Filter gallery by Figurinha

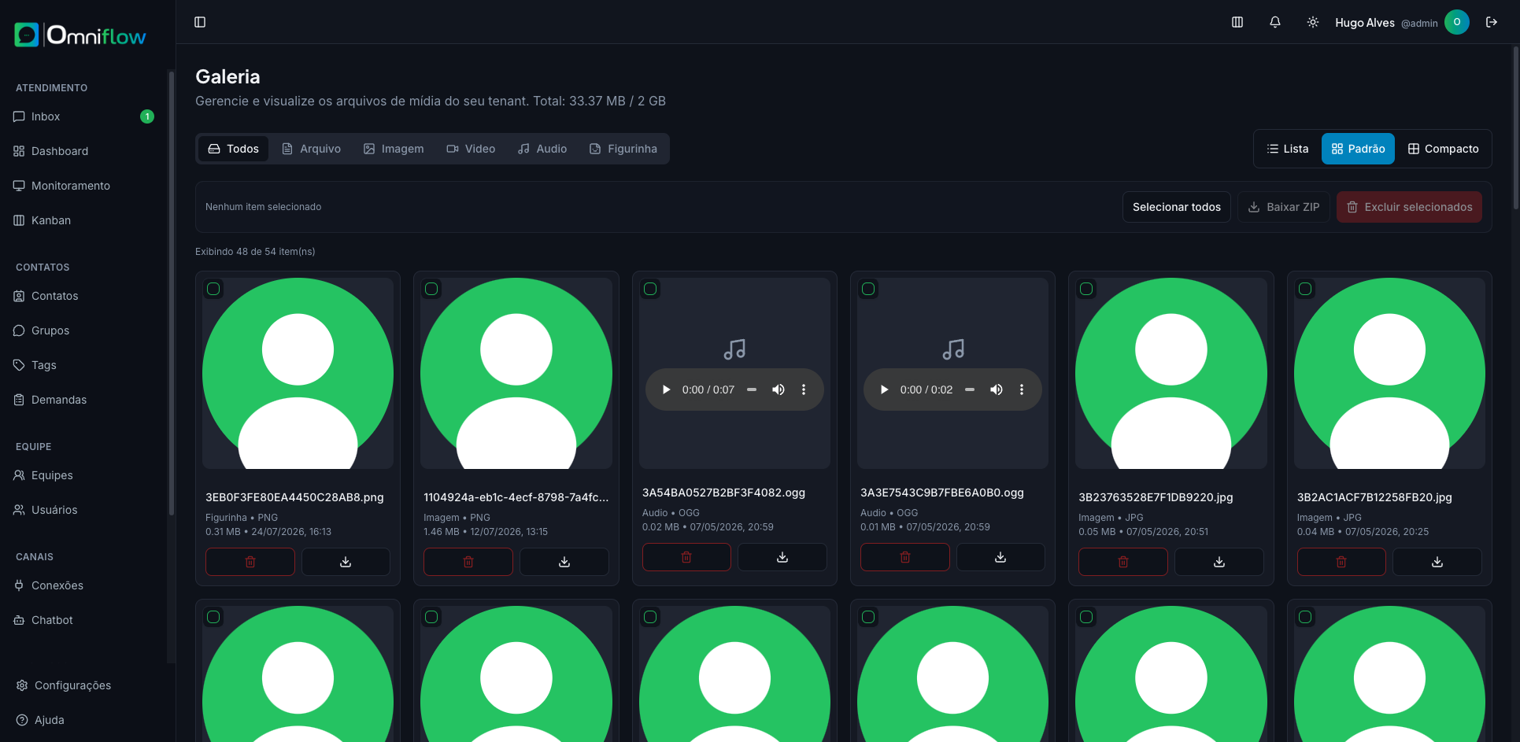tap(623, 149)
